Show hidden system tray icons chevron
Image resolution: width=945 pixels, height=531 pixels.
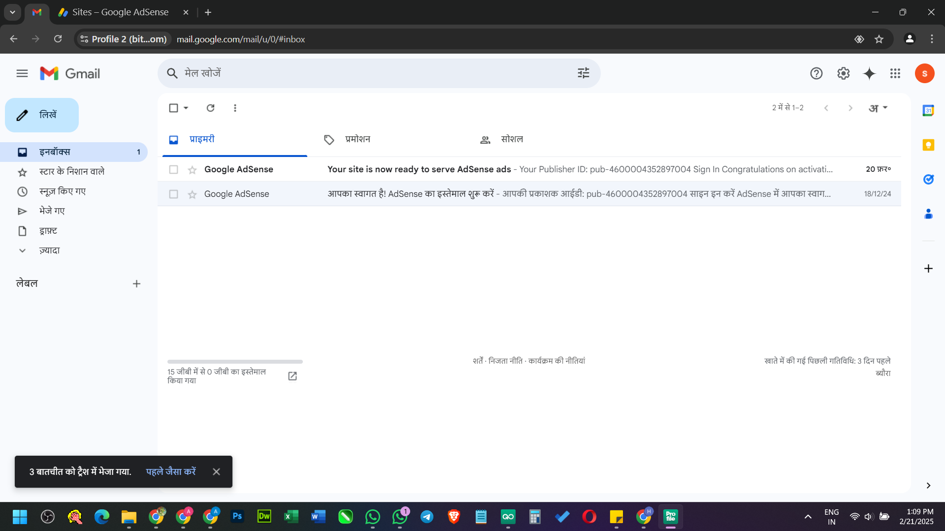pos(808,517)
